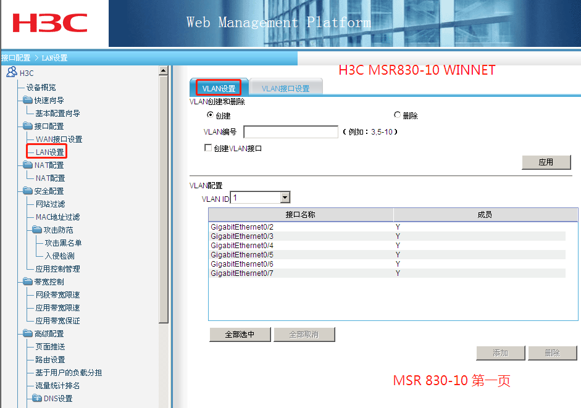Click the VLAN编号 input field
The image size is (581, 408).
click(291, 132)
